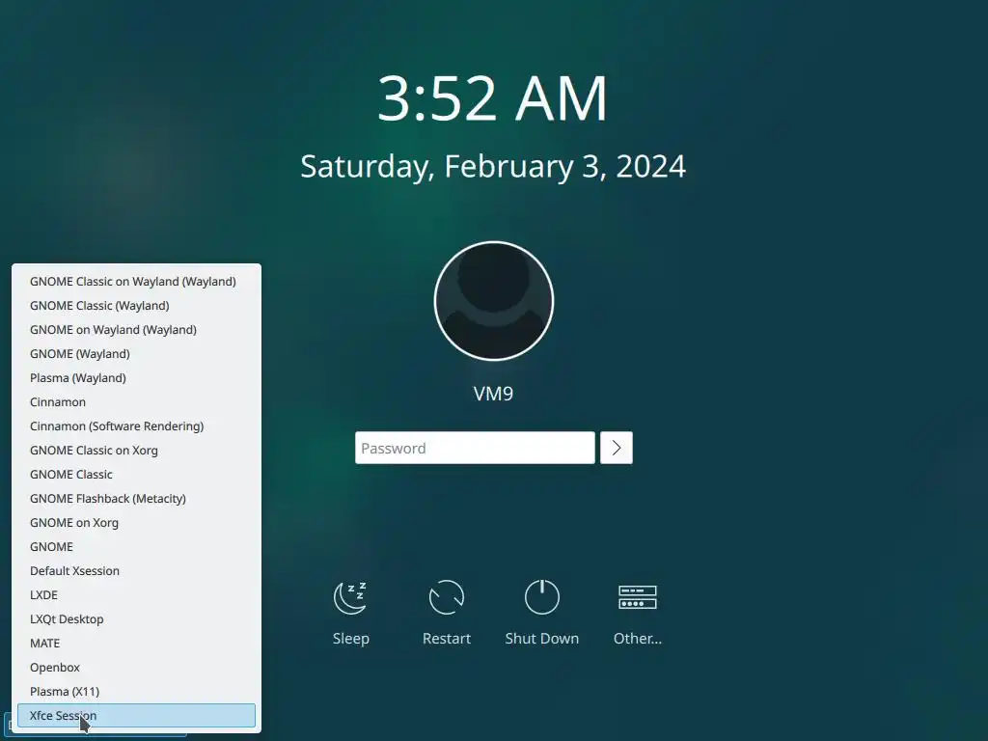Select Cinnamon (Software Rendering) session
Viewport: 988px width, 741px height.
(136, 425)
